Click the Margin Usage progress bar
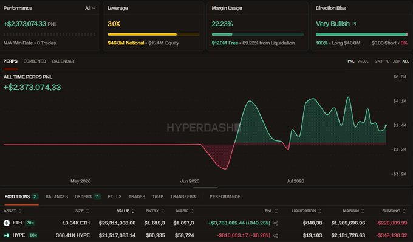Image resolution: width=413 pixels, height=242 pixels. (258, 35)
